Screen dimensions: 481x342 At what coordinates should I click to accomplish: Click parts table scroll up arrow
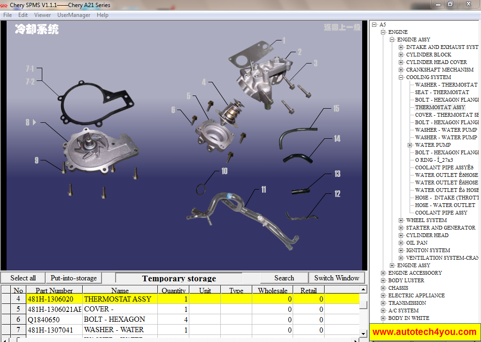(363, 289)
